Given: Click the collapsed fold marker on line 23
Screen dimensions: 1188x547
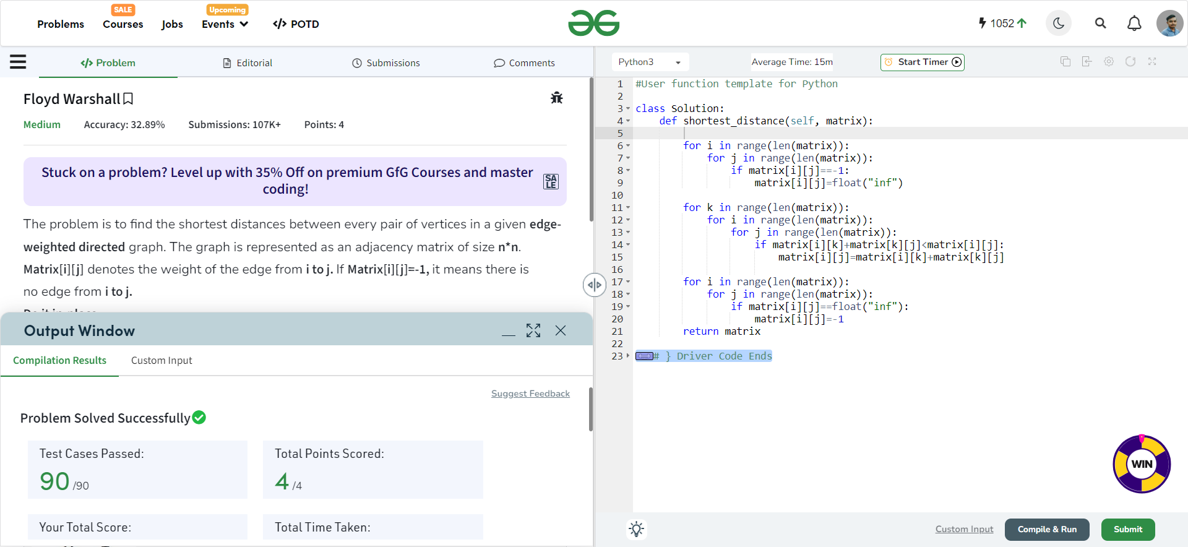Looking at the screenshot, I should click(x=644, y=356).
